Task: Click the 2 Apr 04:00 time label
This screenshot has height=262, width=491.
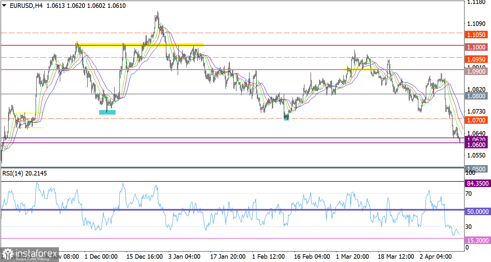Action: (436, 256)
